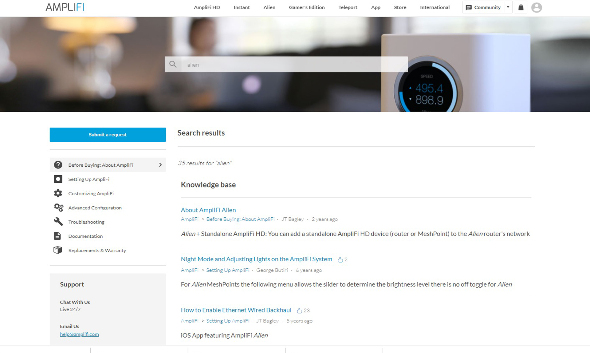590x353 pixels.
Task: Click Setting Up AmpliFi breadcrumb under Wired Backhaul
Action: [x=228, y=321]
